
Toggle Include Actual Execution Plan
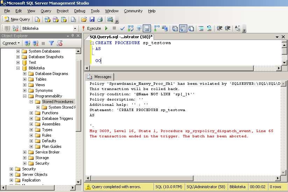157,28
